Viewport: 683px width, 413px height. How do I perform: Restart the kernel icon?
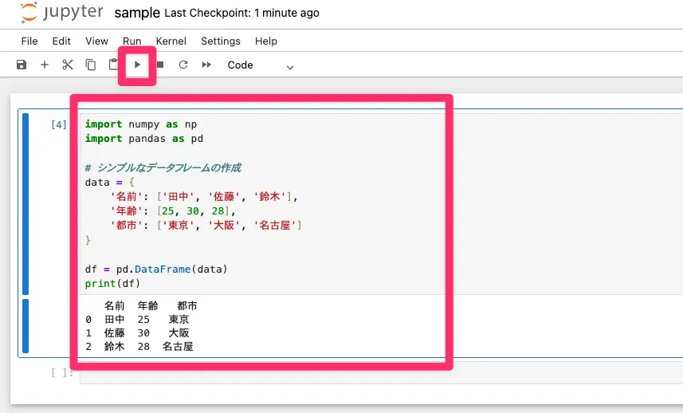point(183,65)
